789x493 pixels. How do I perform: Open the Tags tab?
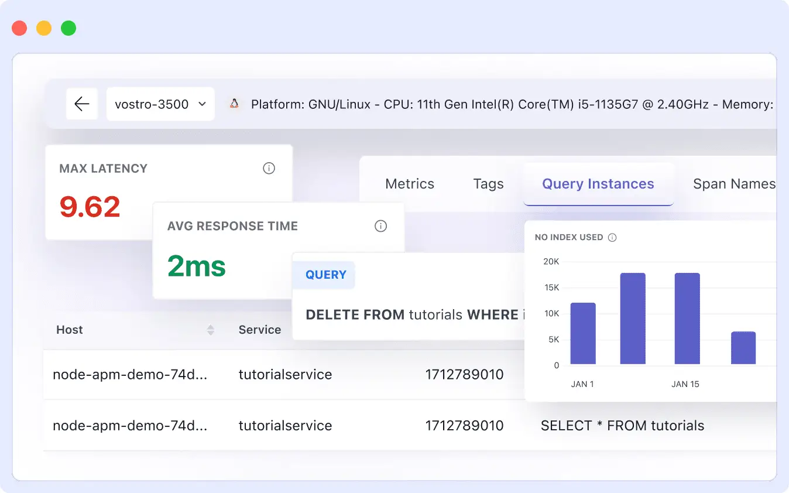tap(488, 183)
